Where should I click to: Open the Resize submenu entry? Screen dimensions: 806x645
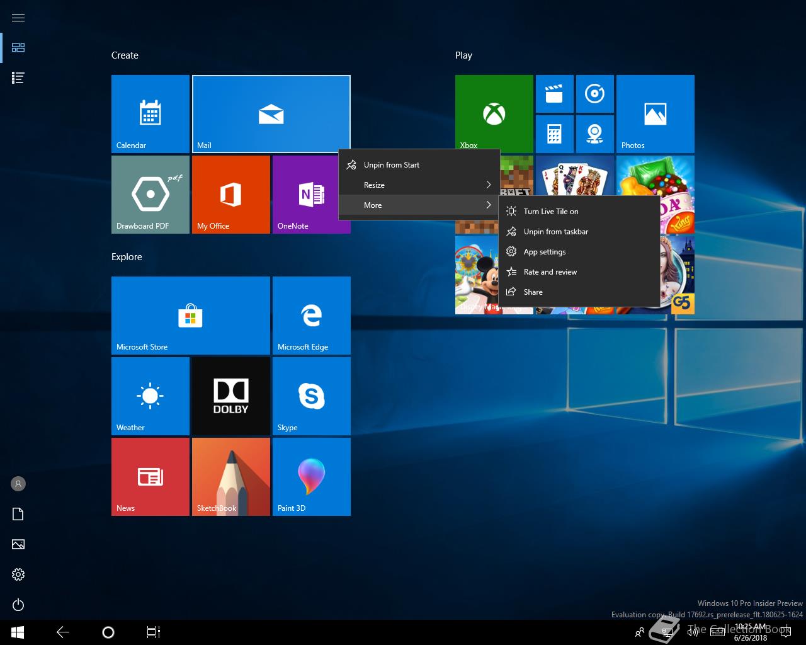click(x=419, y=185)
